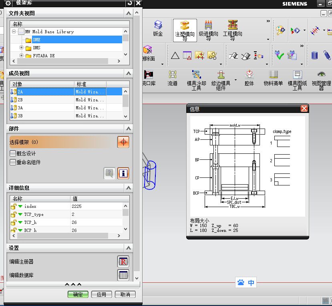Click the 确定 OK button
332x306 pixels.
[78, 294]
